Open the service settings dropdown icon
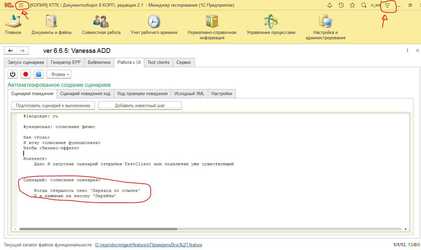The image size is (421, 250). click(x=387, y=5)
